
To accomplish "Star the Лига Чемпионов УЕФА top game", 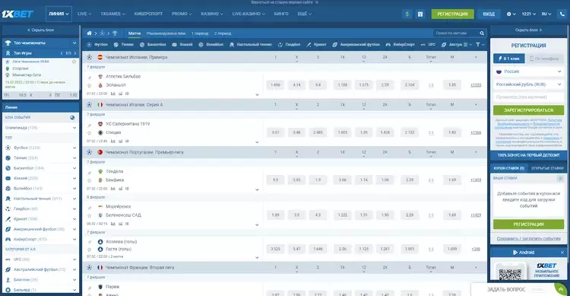I will tap(74, 62).
